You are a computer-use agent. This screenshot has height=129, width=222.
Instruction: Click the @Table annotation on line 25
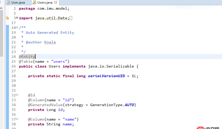(x=26, y=61)
